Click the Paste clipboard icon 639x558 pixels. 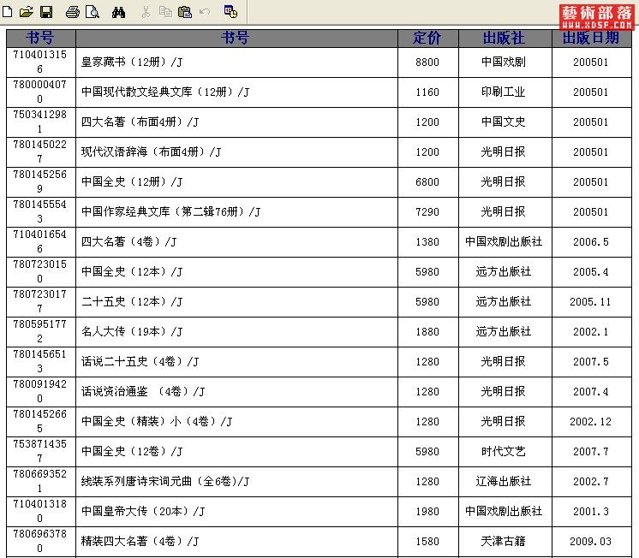(x=185, y=11)
